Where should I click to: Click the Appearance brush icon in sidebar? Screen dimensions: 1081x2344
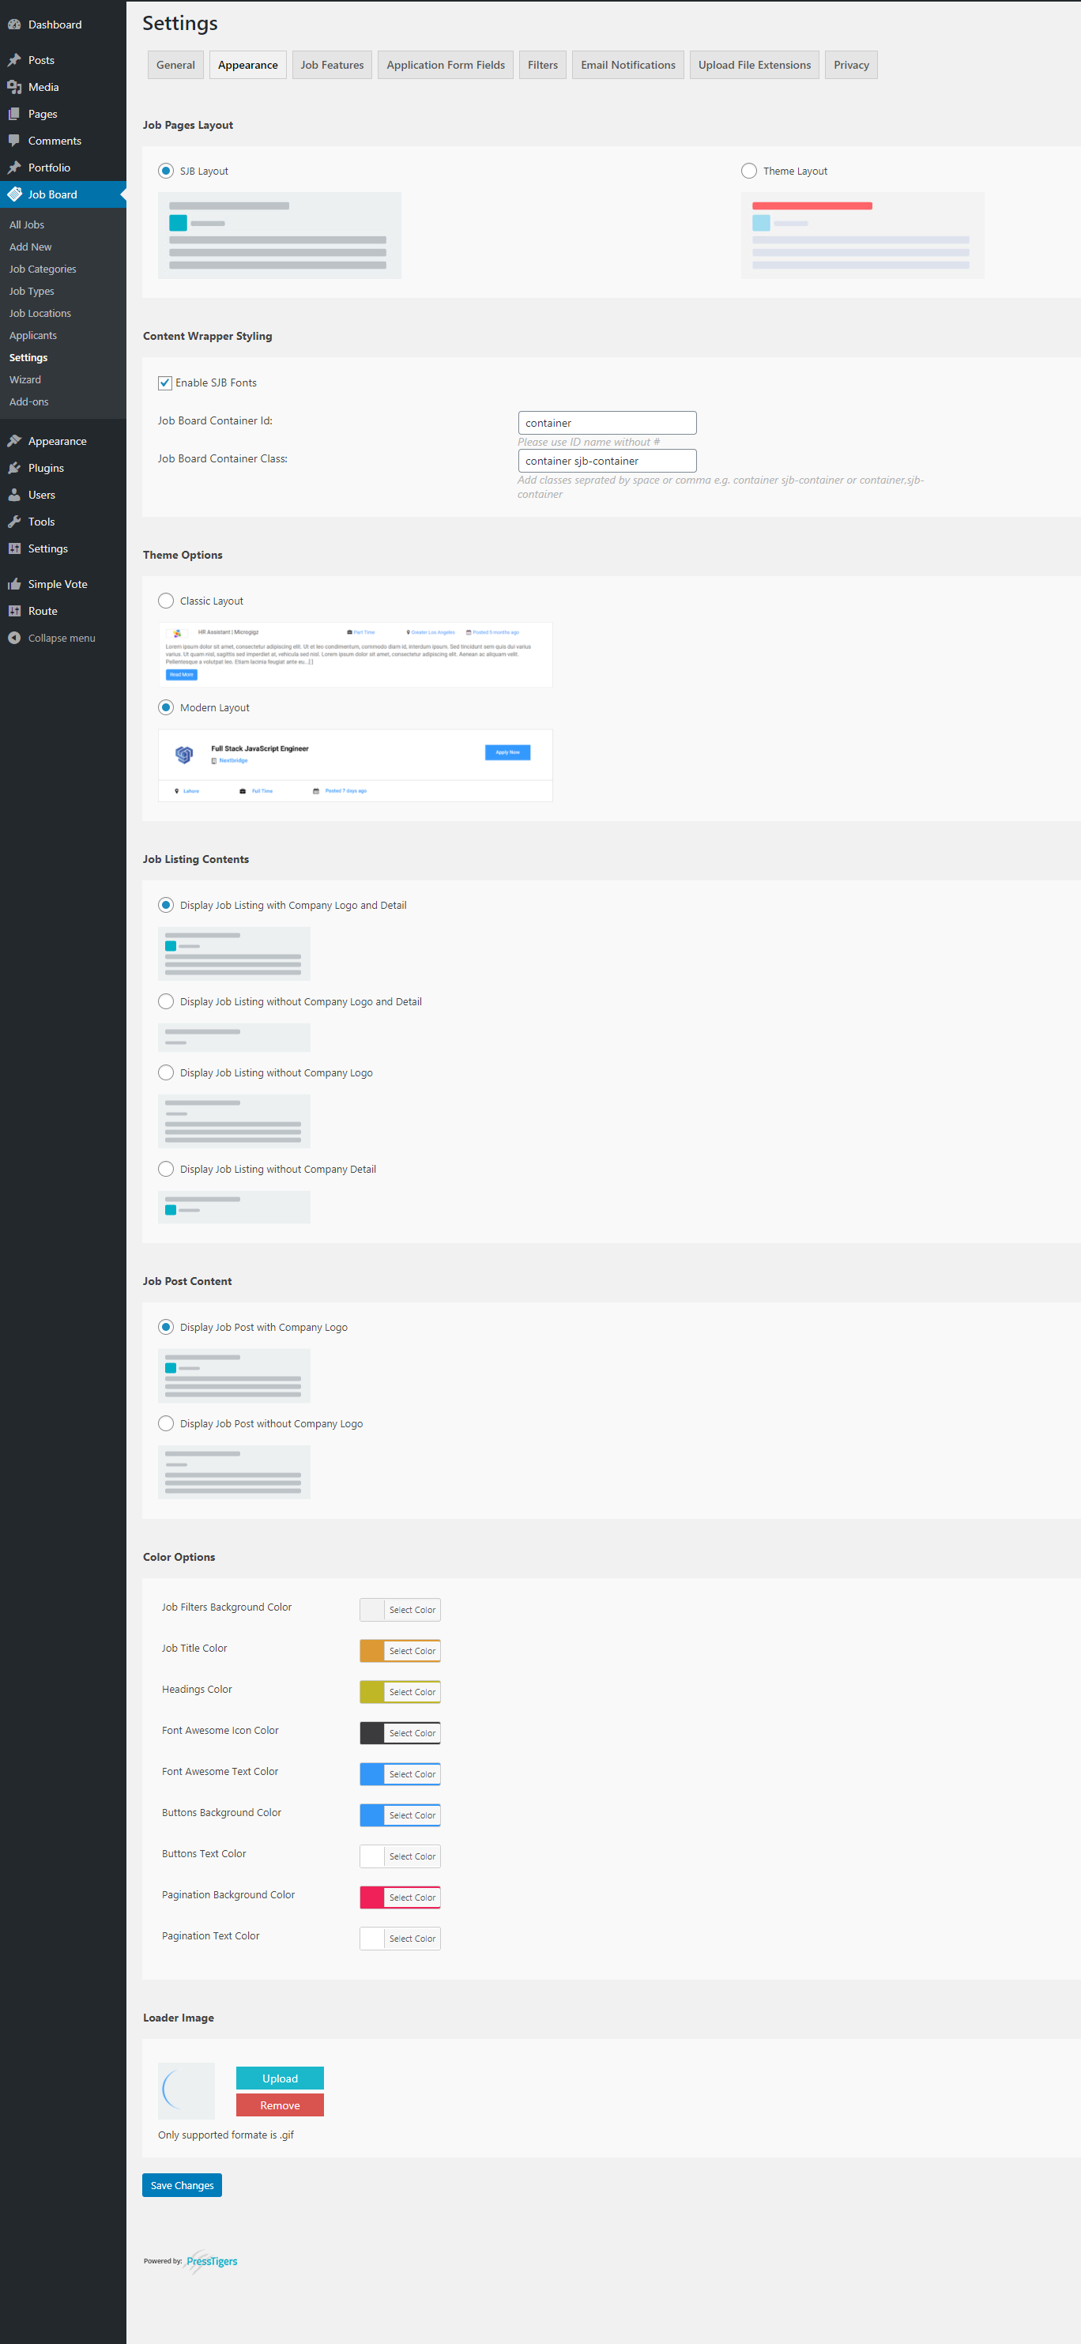point(14,441)
